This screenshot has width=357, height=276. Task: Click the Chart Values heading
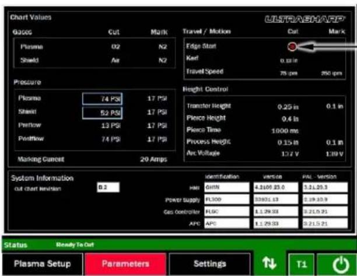point(31,18)
